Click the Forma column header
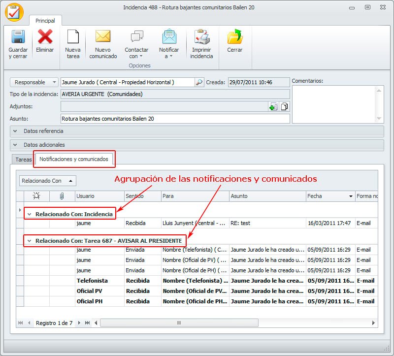 367,196
